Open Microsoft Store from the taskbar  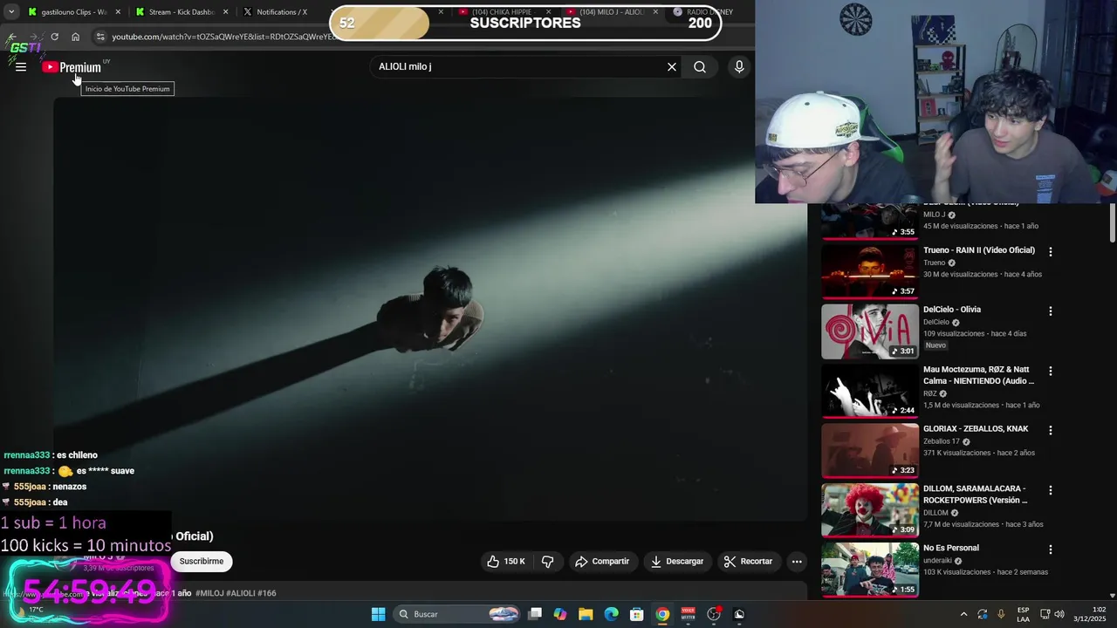636,614
